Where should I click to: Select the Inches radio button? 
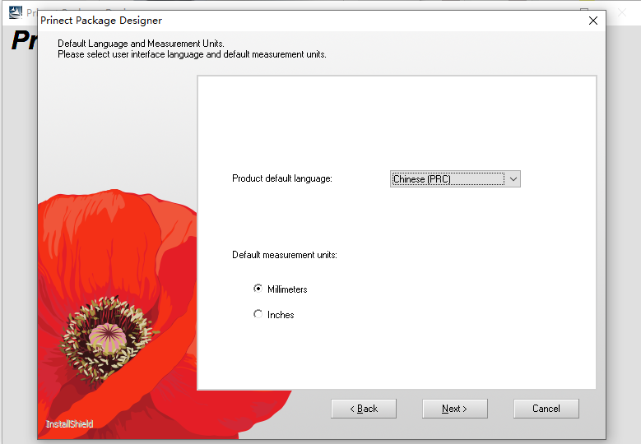tap(258, 314)
